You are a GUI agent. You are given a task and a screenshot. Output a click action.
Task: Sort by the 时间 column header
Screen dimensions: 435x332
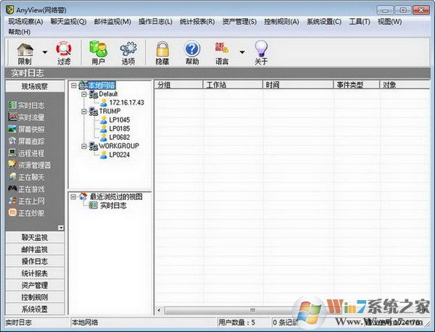[298, 85]
